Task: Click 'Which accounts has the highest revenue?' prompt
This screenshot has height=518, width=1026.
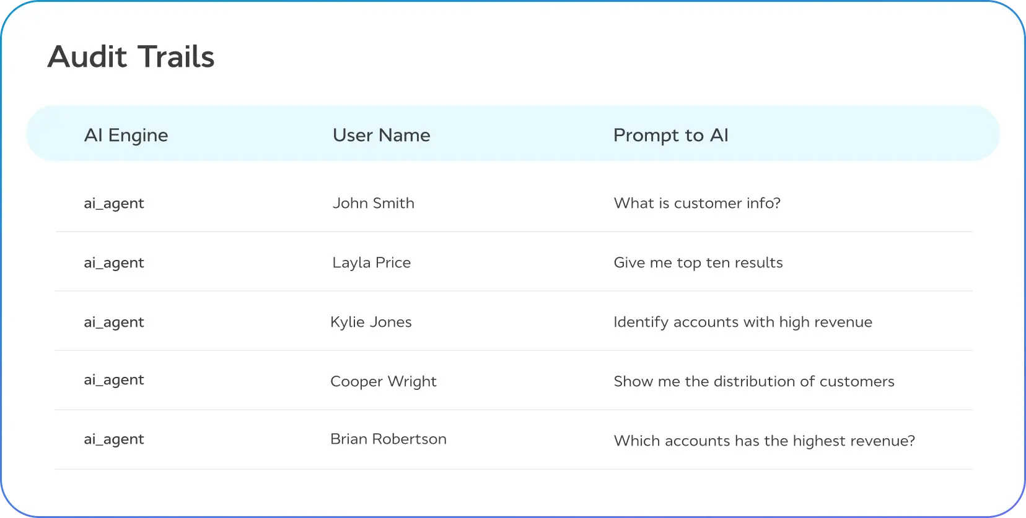Action: click(x=764, y=441)
